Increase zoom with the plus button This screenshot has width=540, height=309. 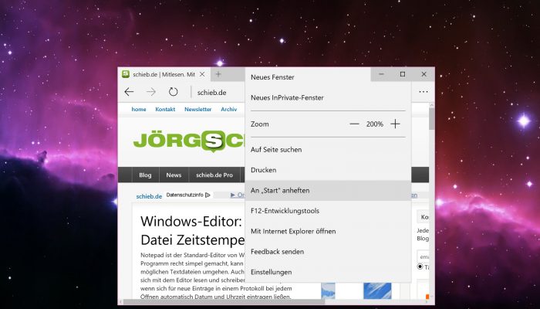(395, 124)
